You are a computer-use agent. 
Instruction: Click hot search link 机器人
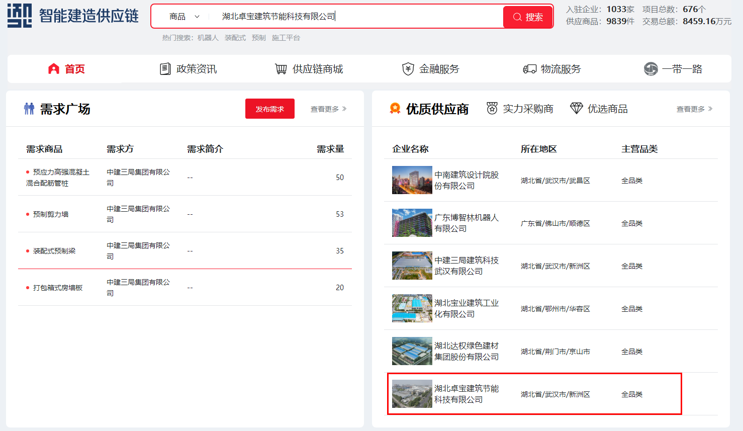pyautogui.click(x=208, y=38)
